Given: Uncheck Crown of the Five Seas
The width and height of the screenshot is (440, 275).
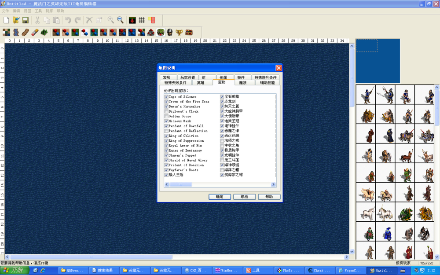Looking at the screenshot, I should pyautogui.click(x=166, y=102).
